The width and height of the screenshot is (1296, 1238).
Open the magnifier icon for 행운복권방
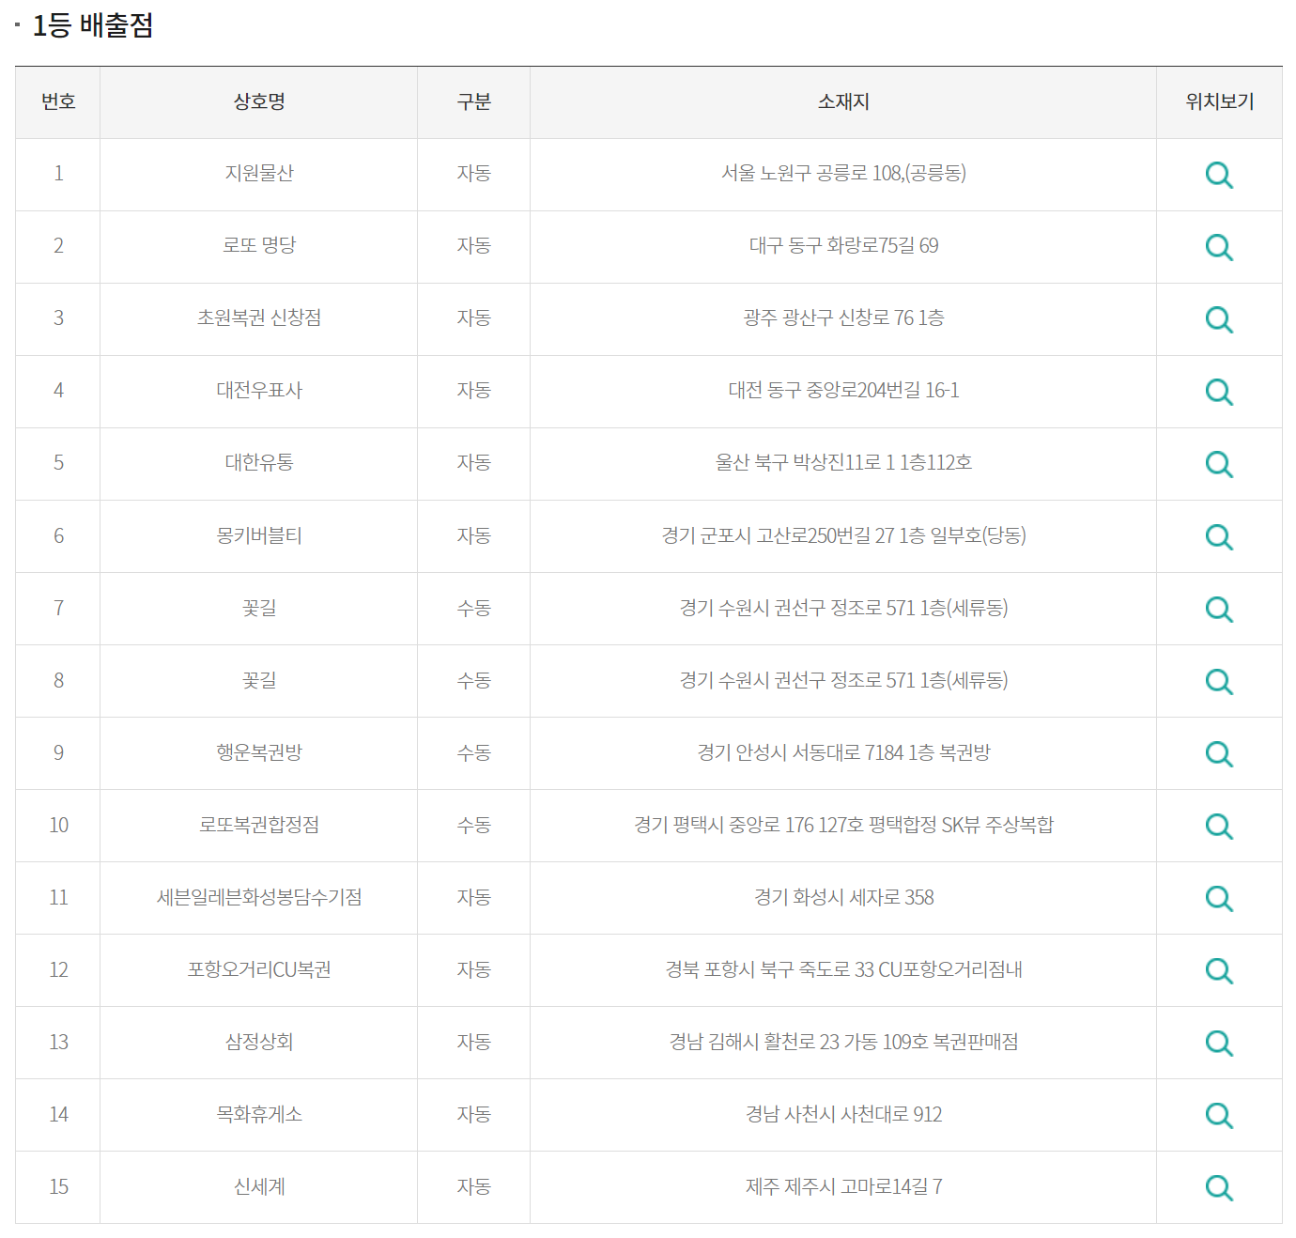coord(1218,753)
